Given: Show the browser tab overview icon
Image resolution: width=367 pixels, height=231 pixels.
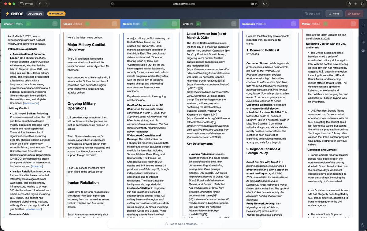Looking at the screenshot, I should tap(362, 4).
